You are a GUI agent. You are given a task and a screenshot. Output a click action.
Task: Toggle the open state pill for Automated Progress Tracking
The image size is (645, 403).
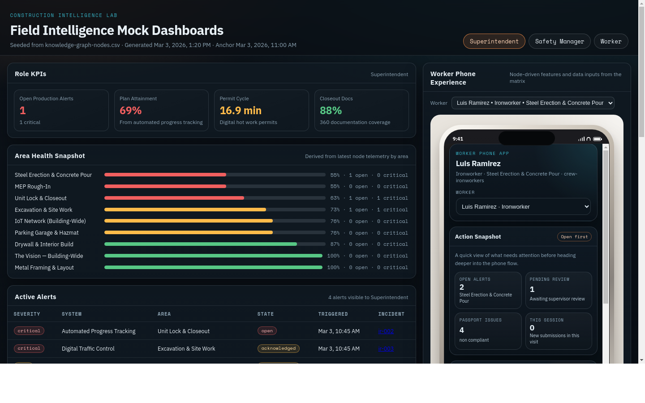(267, 330)
